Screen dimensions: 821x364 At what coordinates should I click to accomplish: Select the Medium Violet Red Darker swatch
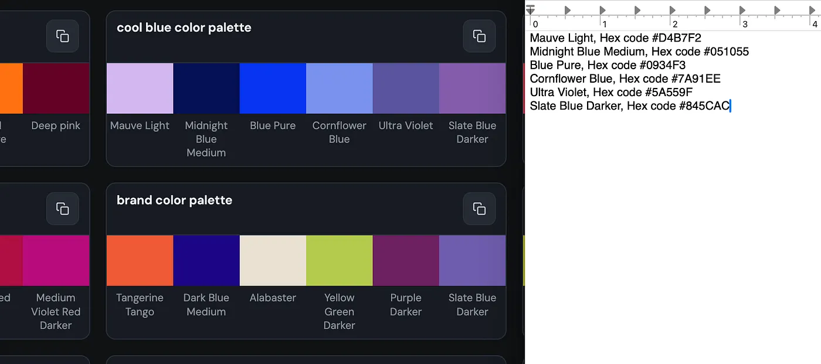tap(56, 261)
